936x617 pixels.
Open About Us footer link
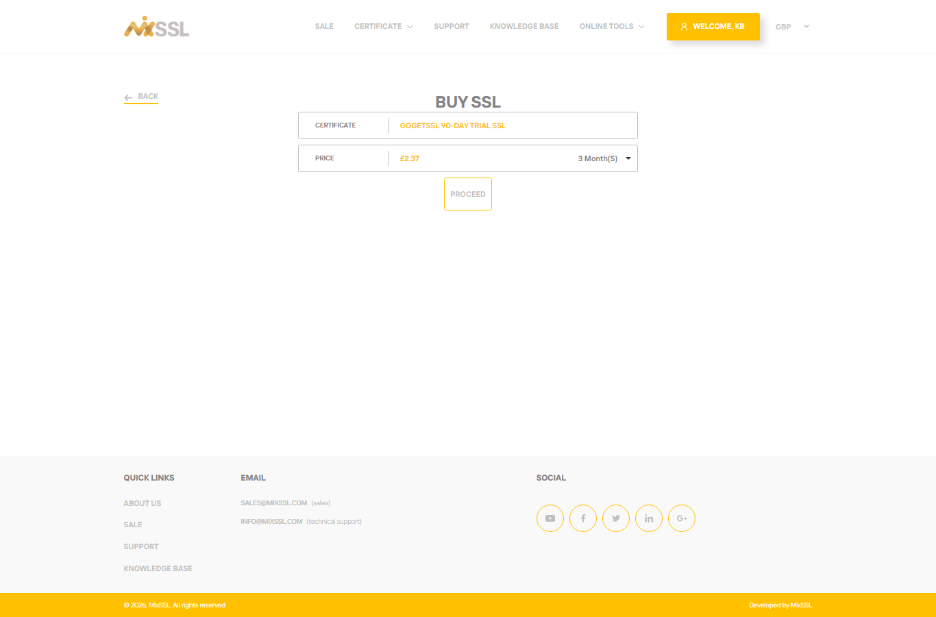coord(143,503)
